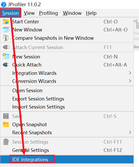The image size is (139, 167).
Task: Expand the Conversion Wizards submenu arrow
Action: [130, 81]
